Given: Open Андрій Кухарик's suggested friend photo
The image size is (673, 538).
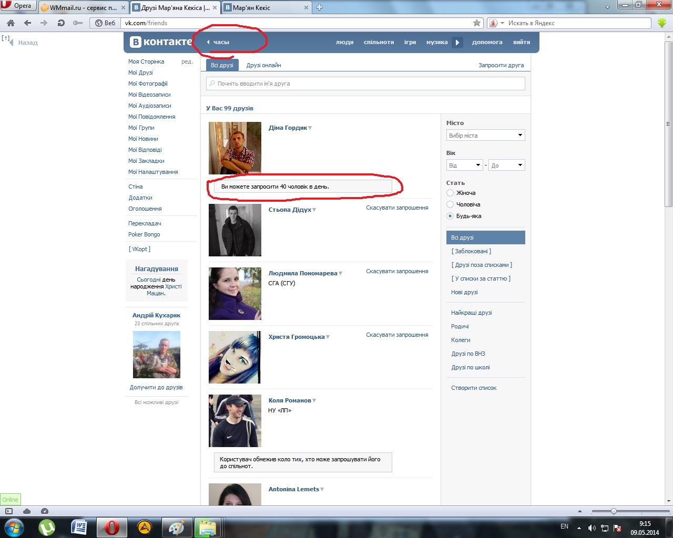Looking at the screenshot, I should (x=157, y=355).
